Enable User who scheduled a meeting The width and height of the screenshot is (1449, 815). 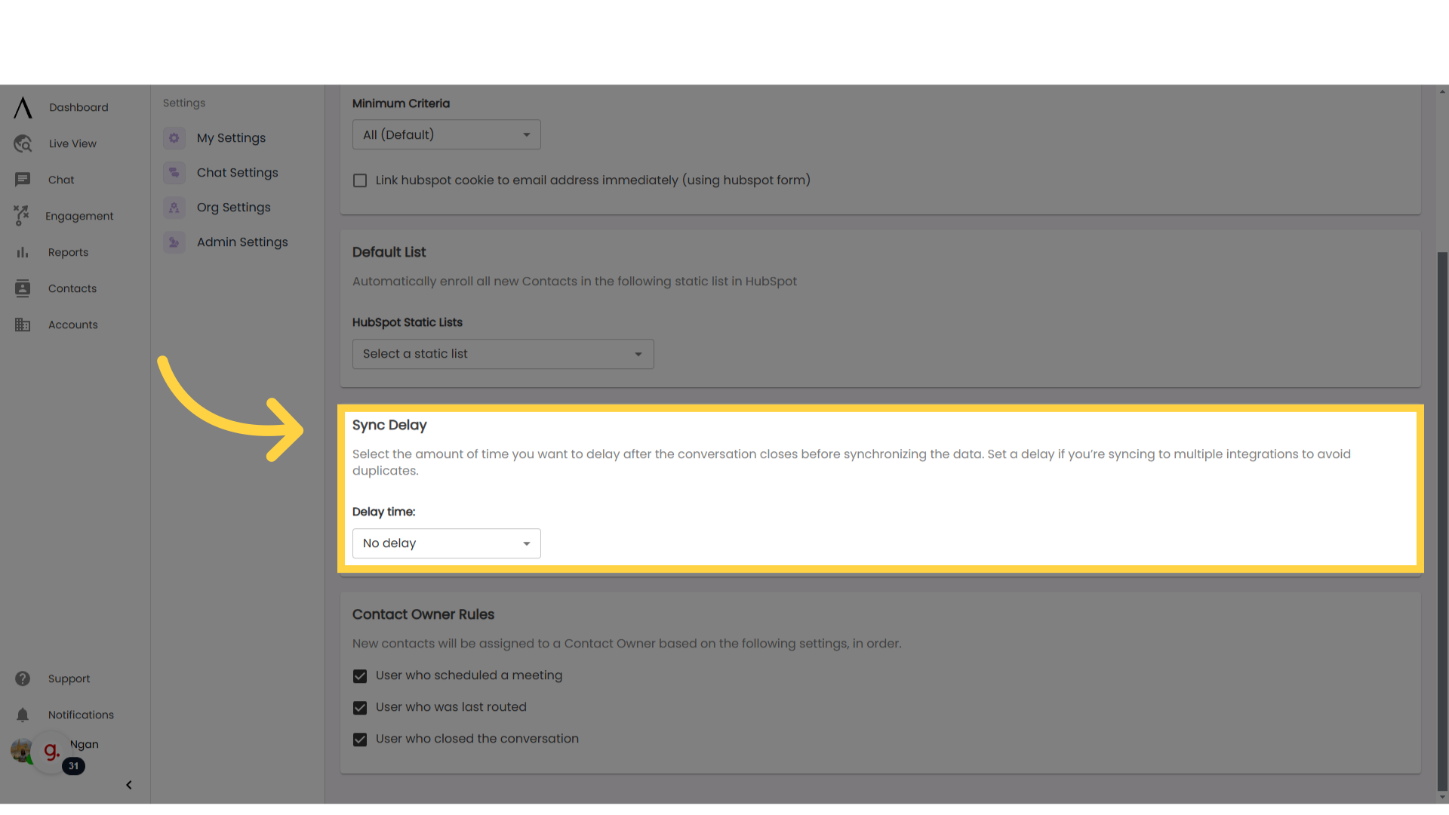[360, 675]
